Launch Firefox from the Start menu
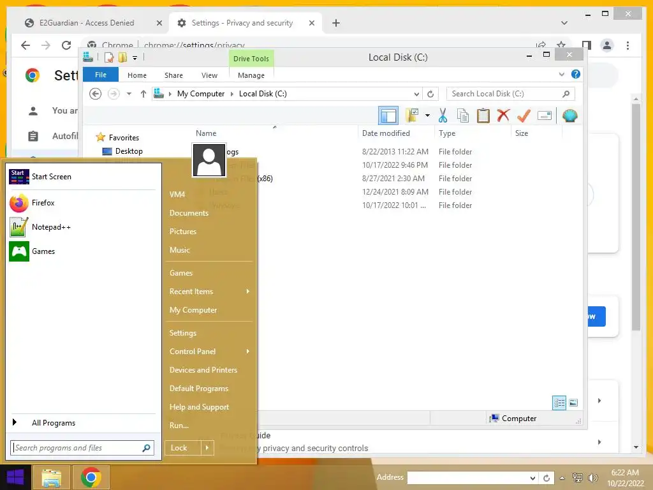This screenshot has width=653, height=490. (x=82, y=203)
